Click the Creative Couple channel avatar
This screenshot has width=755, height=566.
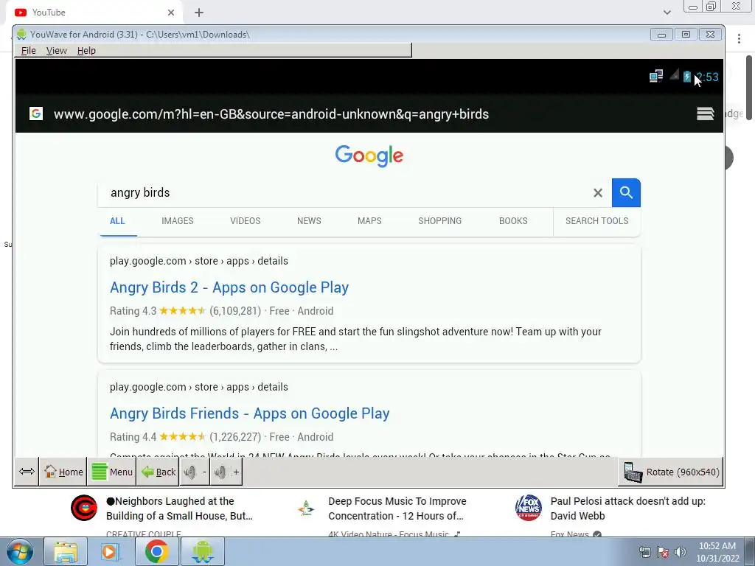pos(84,508)
